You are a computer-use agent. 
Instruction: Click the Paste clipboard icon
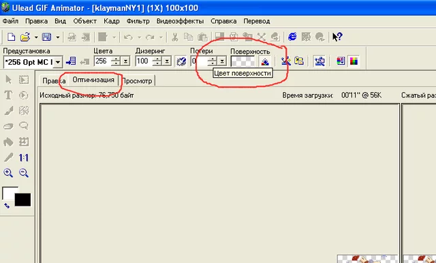coord(202,37)
